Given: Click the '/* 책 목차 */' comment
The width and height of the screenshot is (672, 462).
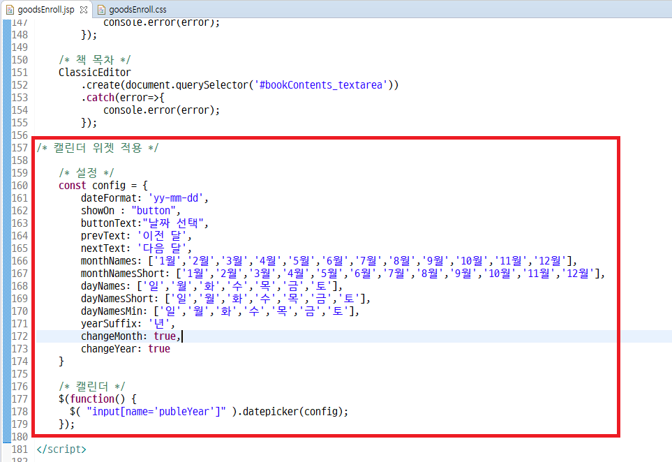Looking at the screenshot, I should (x=95, y=59).
